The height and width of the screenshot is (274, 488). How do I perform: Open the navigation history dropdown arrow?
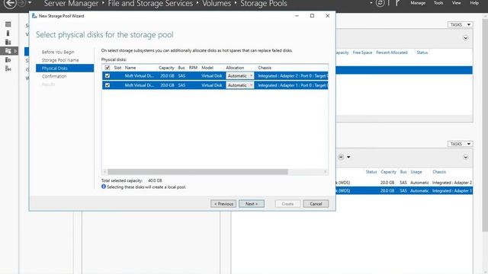click(30, 3)
